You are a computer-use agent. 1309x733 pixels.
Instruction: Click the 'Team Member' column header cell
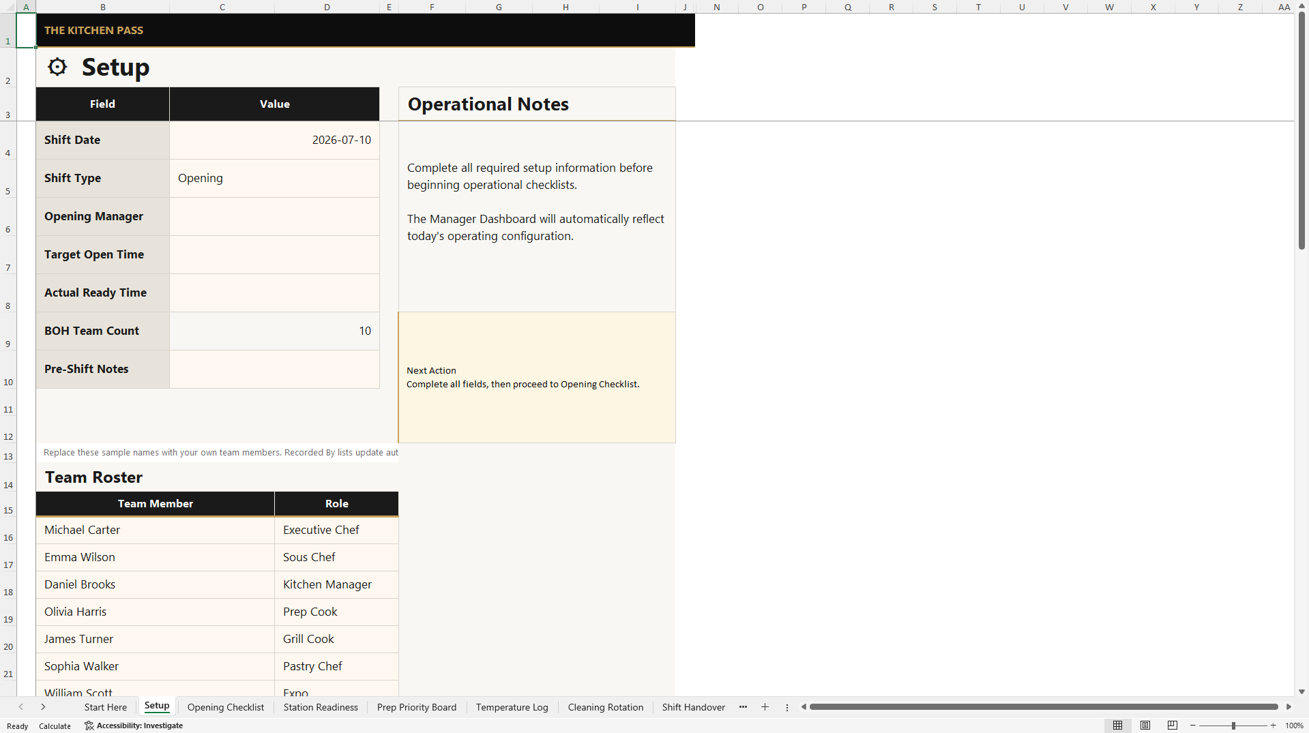tap(155, 504)
